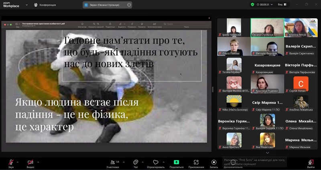
Task: Select Марина Мельник participant tile
Action: (301, 140)
